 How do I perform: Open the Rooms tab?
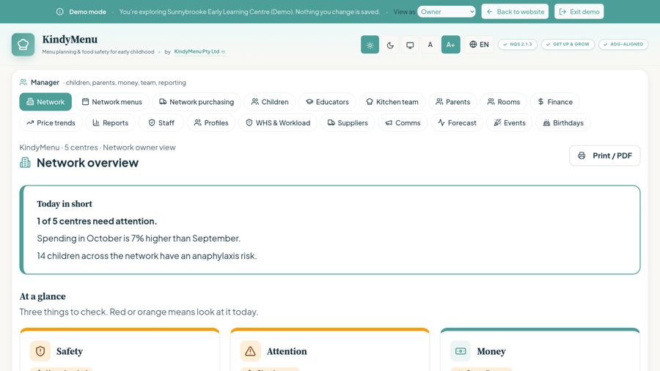[504, 102]
